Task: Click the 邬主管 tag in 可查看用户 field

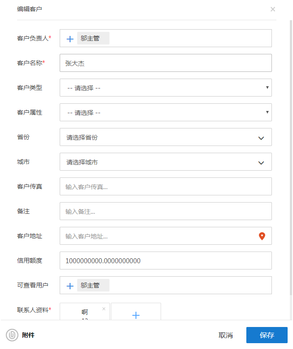Action: (x=93, y=285)
